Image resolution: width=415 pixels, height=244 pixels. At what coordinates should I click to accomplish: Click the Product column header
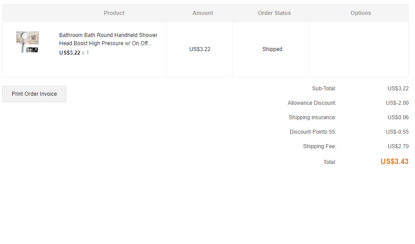[114, 13]
